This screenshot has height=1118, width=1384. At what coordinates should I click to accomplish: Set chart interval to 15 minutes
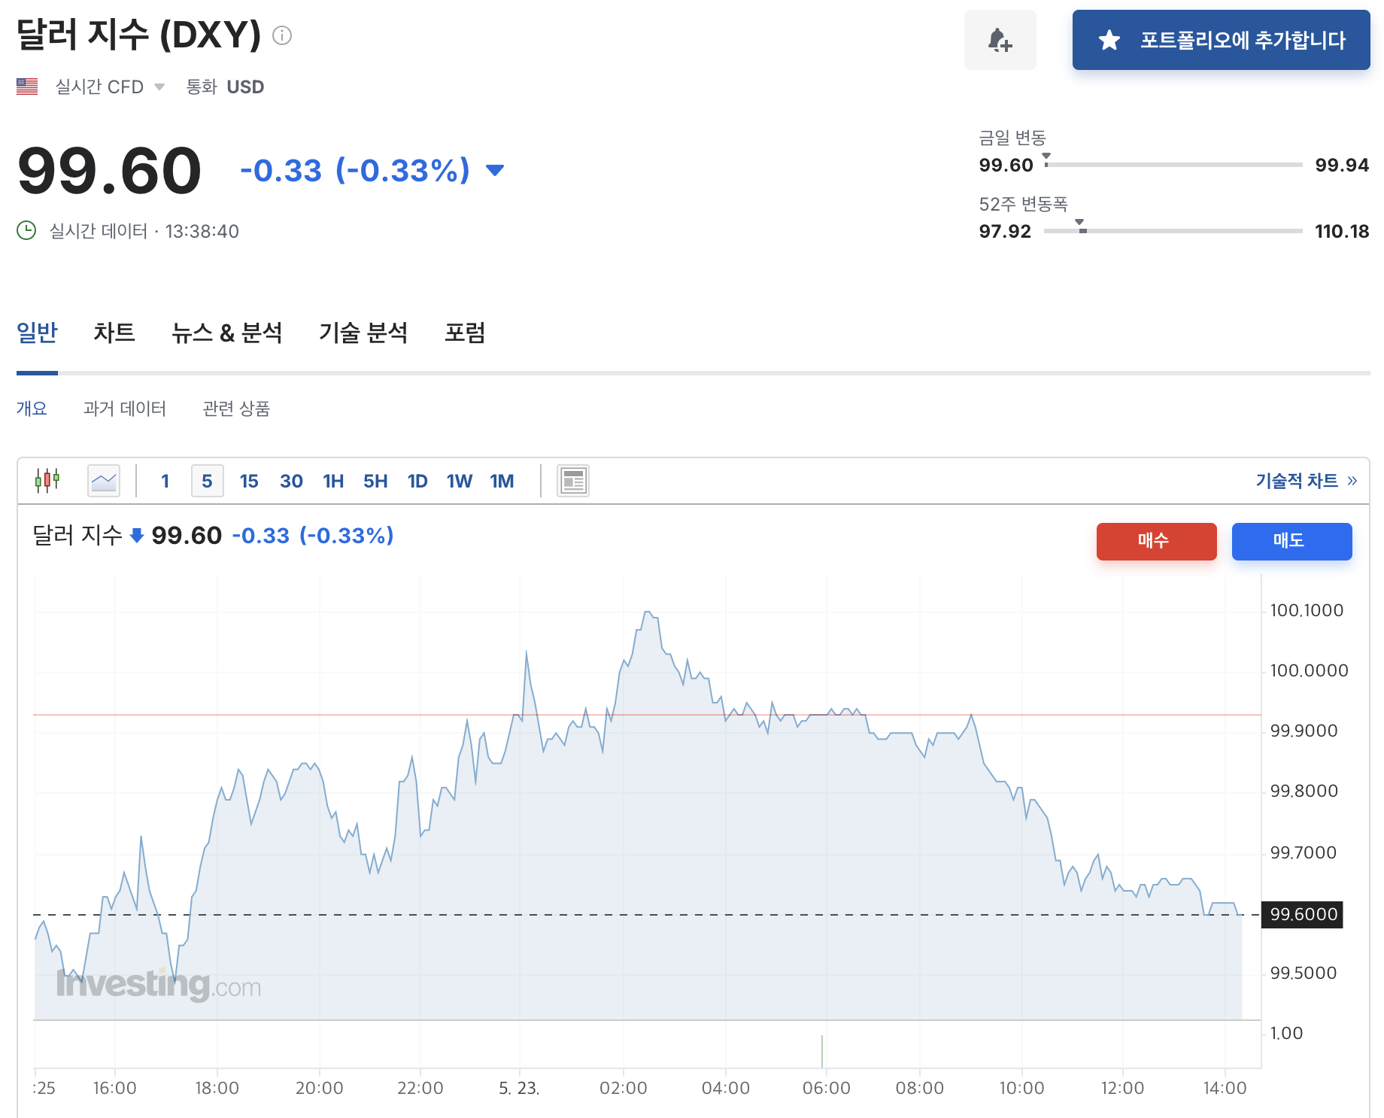click(249, 481)
